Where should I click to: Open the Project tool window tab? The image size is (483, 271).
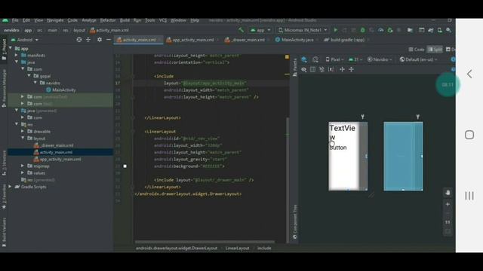pos(4,49)
